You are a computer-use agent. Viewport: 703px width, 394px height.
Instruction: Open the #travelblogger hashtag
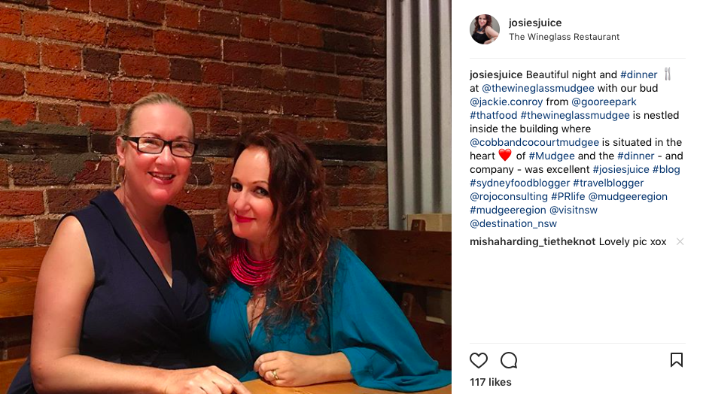[x=608, y=183]
